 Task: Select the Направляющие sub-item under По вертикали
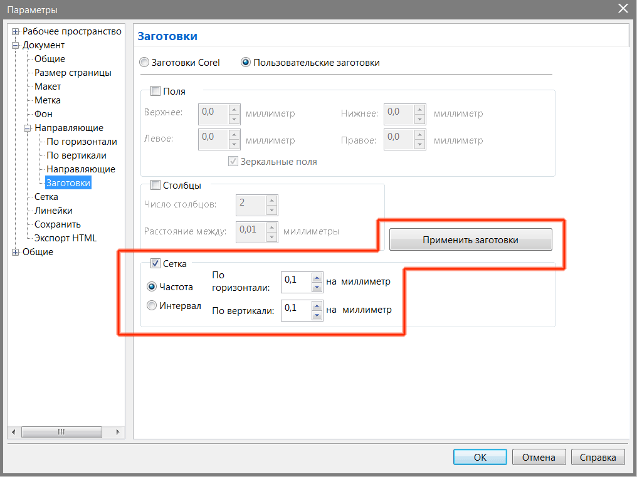point(81,169)
